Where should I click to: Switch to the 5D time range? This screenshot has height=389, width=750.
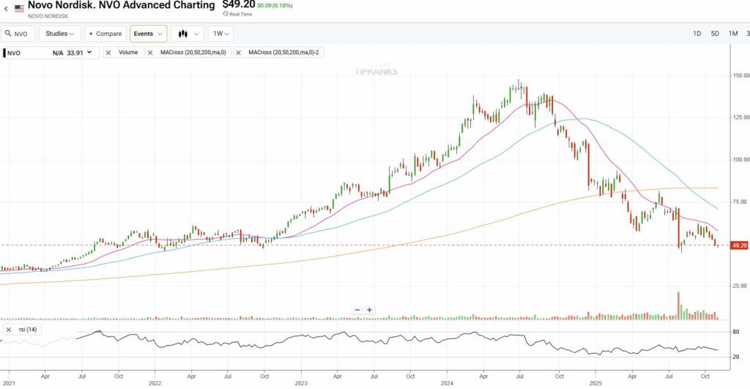coord(715,34)
